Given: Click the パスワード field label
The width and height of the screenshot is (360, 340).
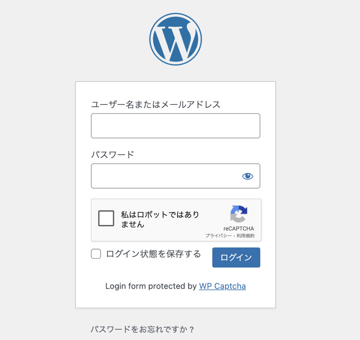Looking at the screenshot, I should click(113, 154).
